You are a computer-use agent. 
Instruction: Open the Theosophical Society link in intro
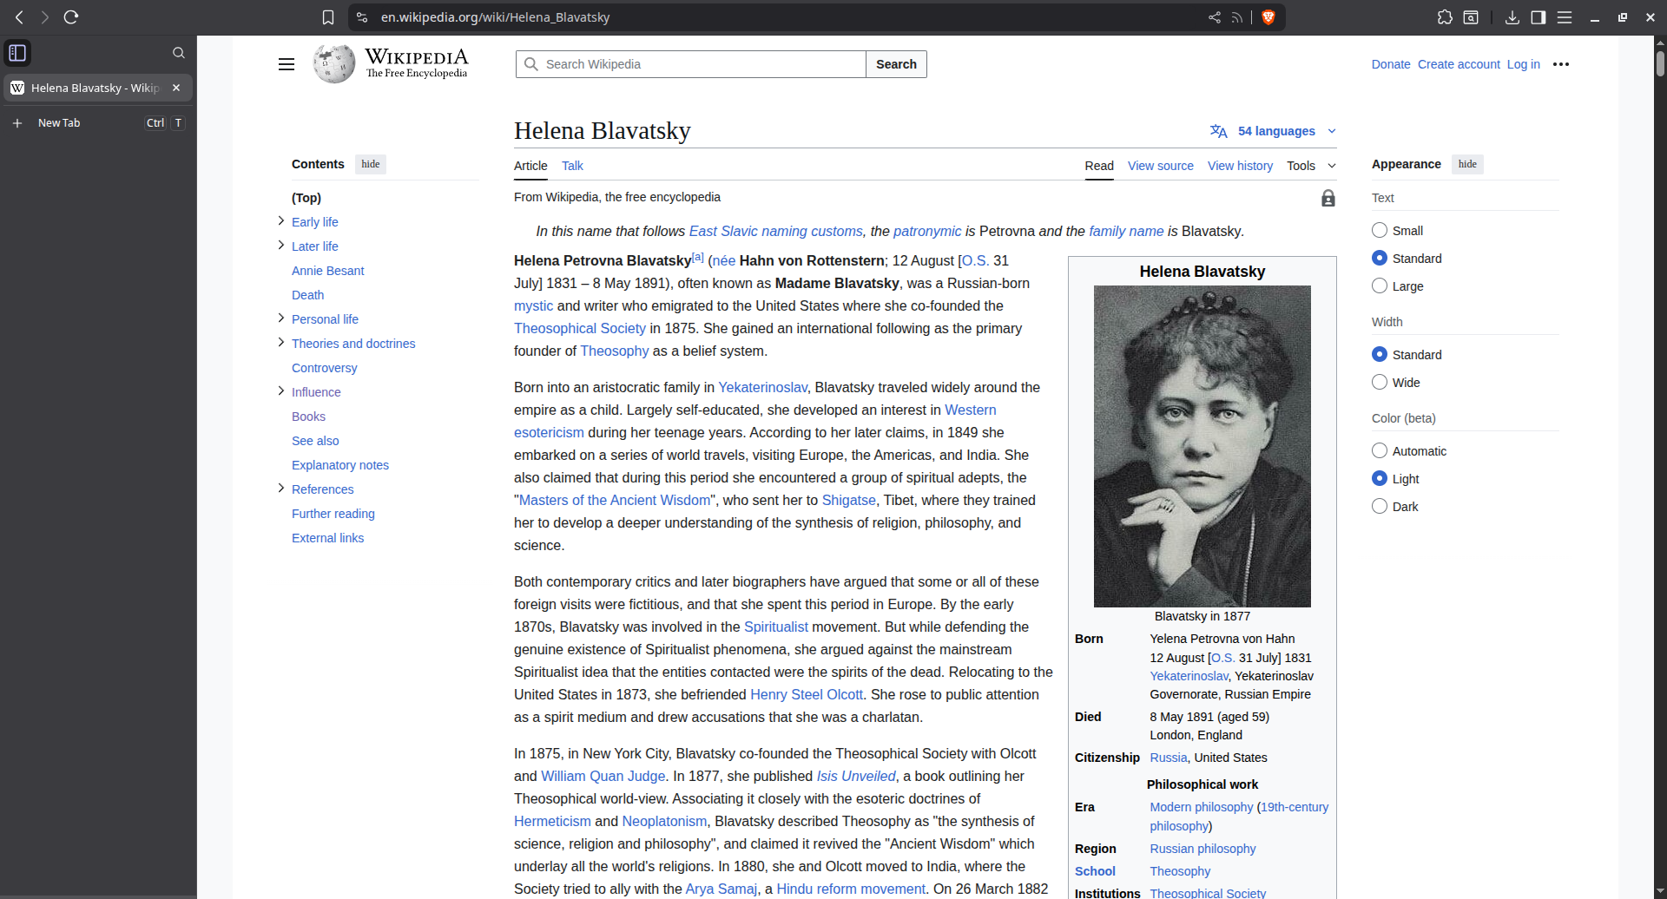pos(580,328)
